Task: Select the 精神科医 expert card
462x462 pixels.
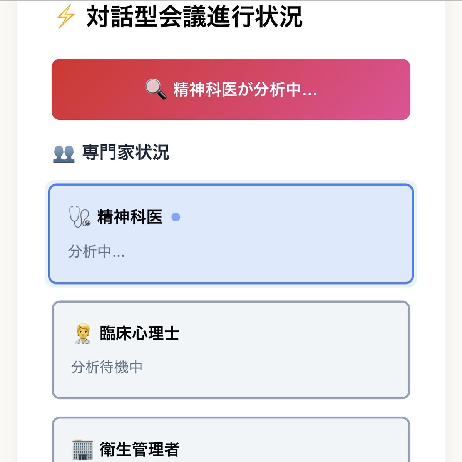Action: point(231,234)
